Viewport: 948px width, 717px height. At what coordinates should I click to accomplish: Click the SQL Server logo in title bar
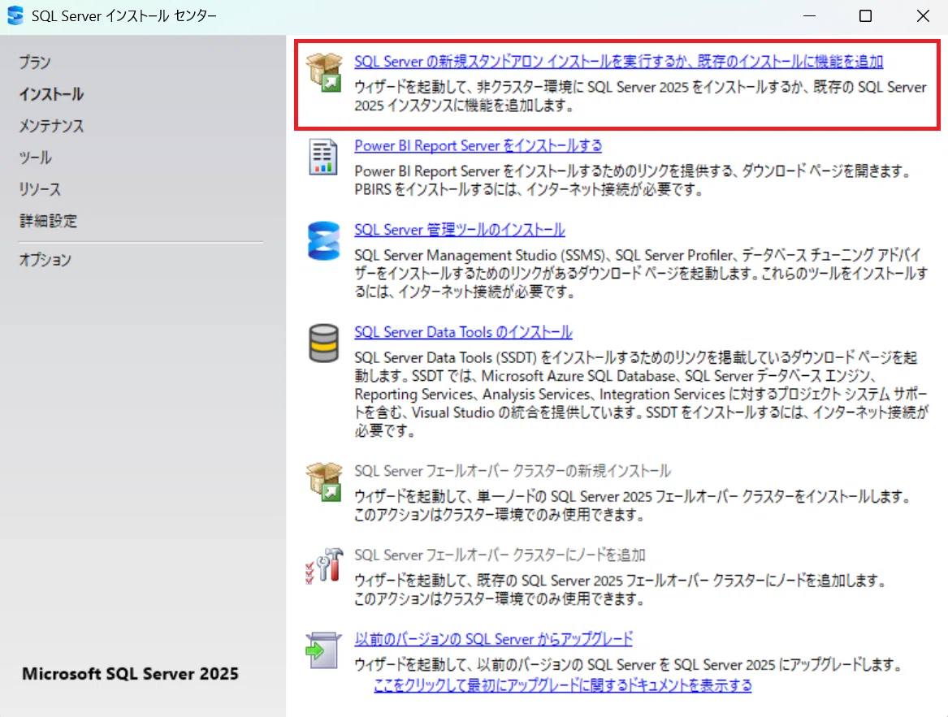tap(15, 15)
